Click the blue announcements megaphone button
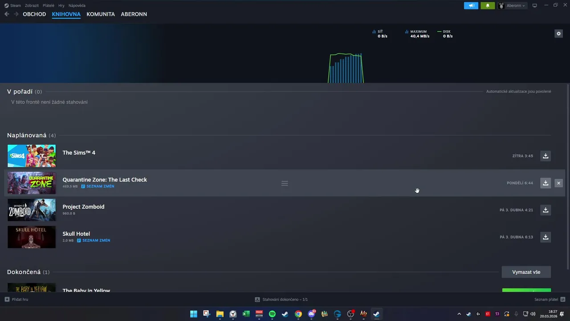 [471, 5]
